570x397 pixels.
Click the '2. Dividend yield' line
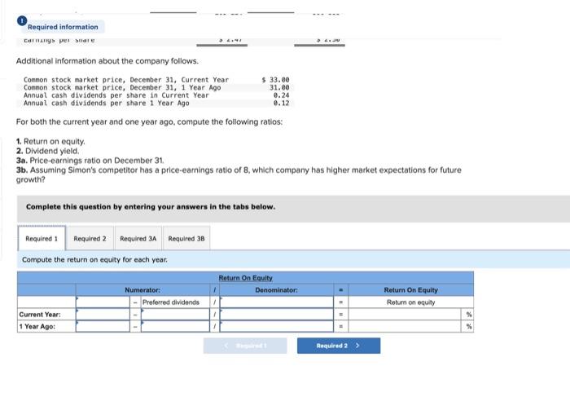point(47,151)
